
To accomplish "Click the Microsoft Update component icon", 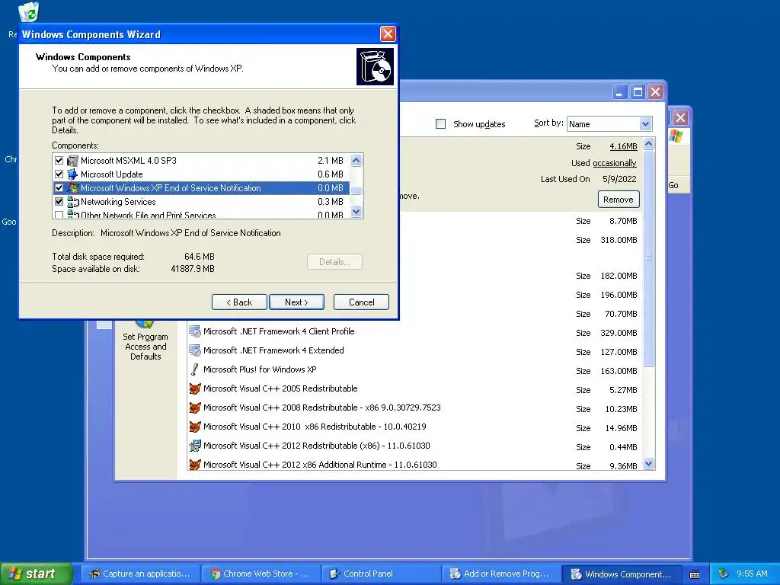I will click(x=72, y=174).
